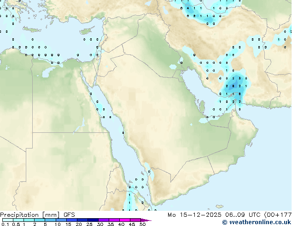Select the 2–5 mm legend swatch

click(40, 220)
